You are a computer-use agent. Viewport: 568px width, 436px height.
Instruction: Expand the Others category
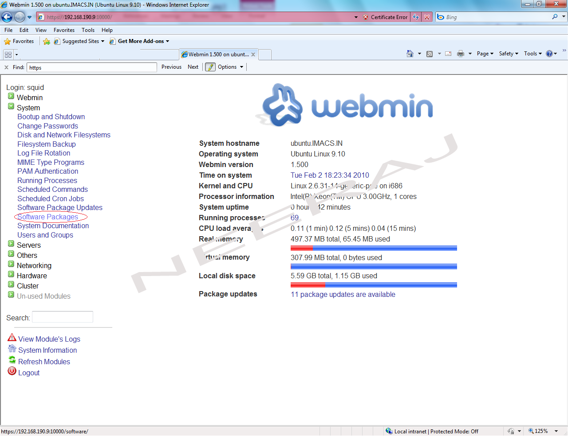point(11,254)
